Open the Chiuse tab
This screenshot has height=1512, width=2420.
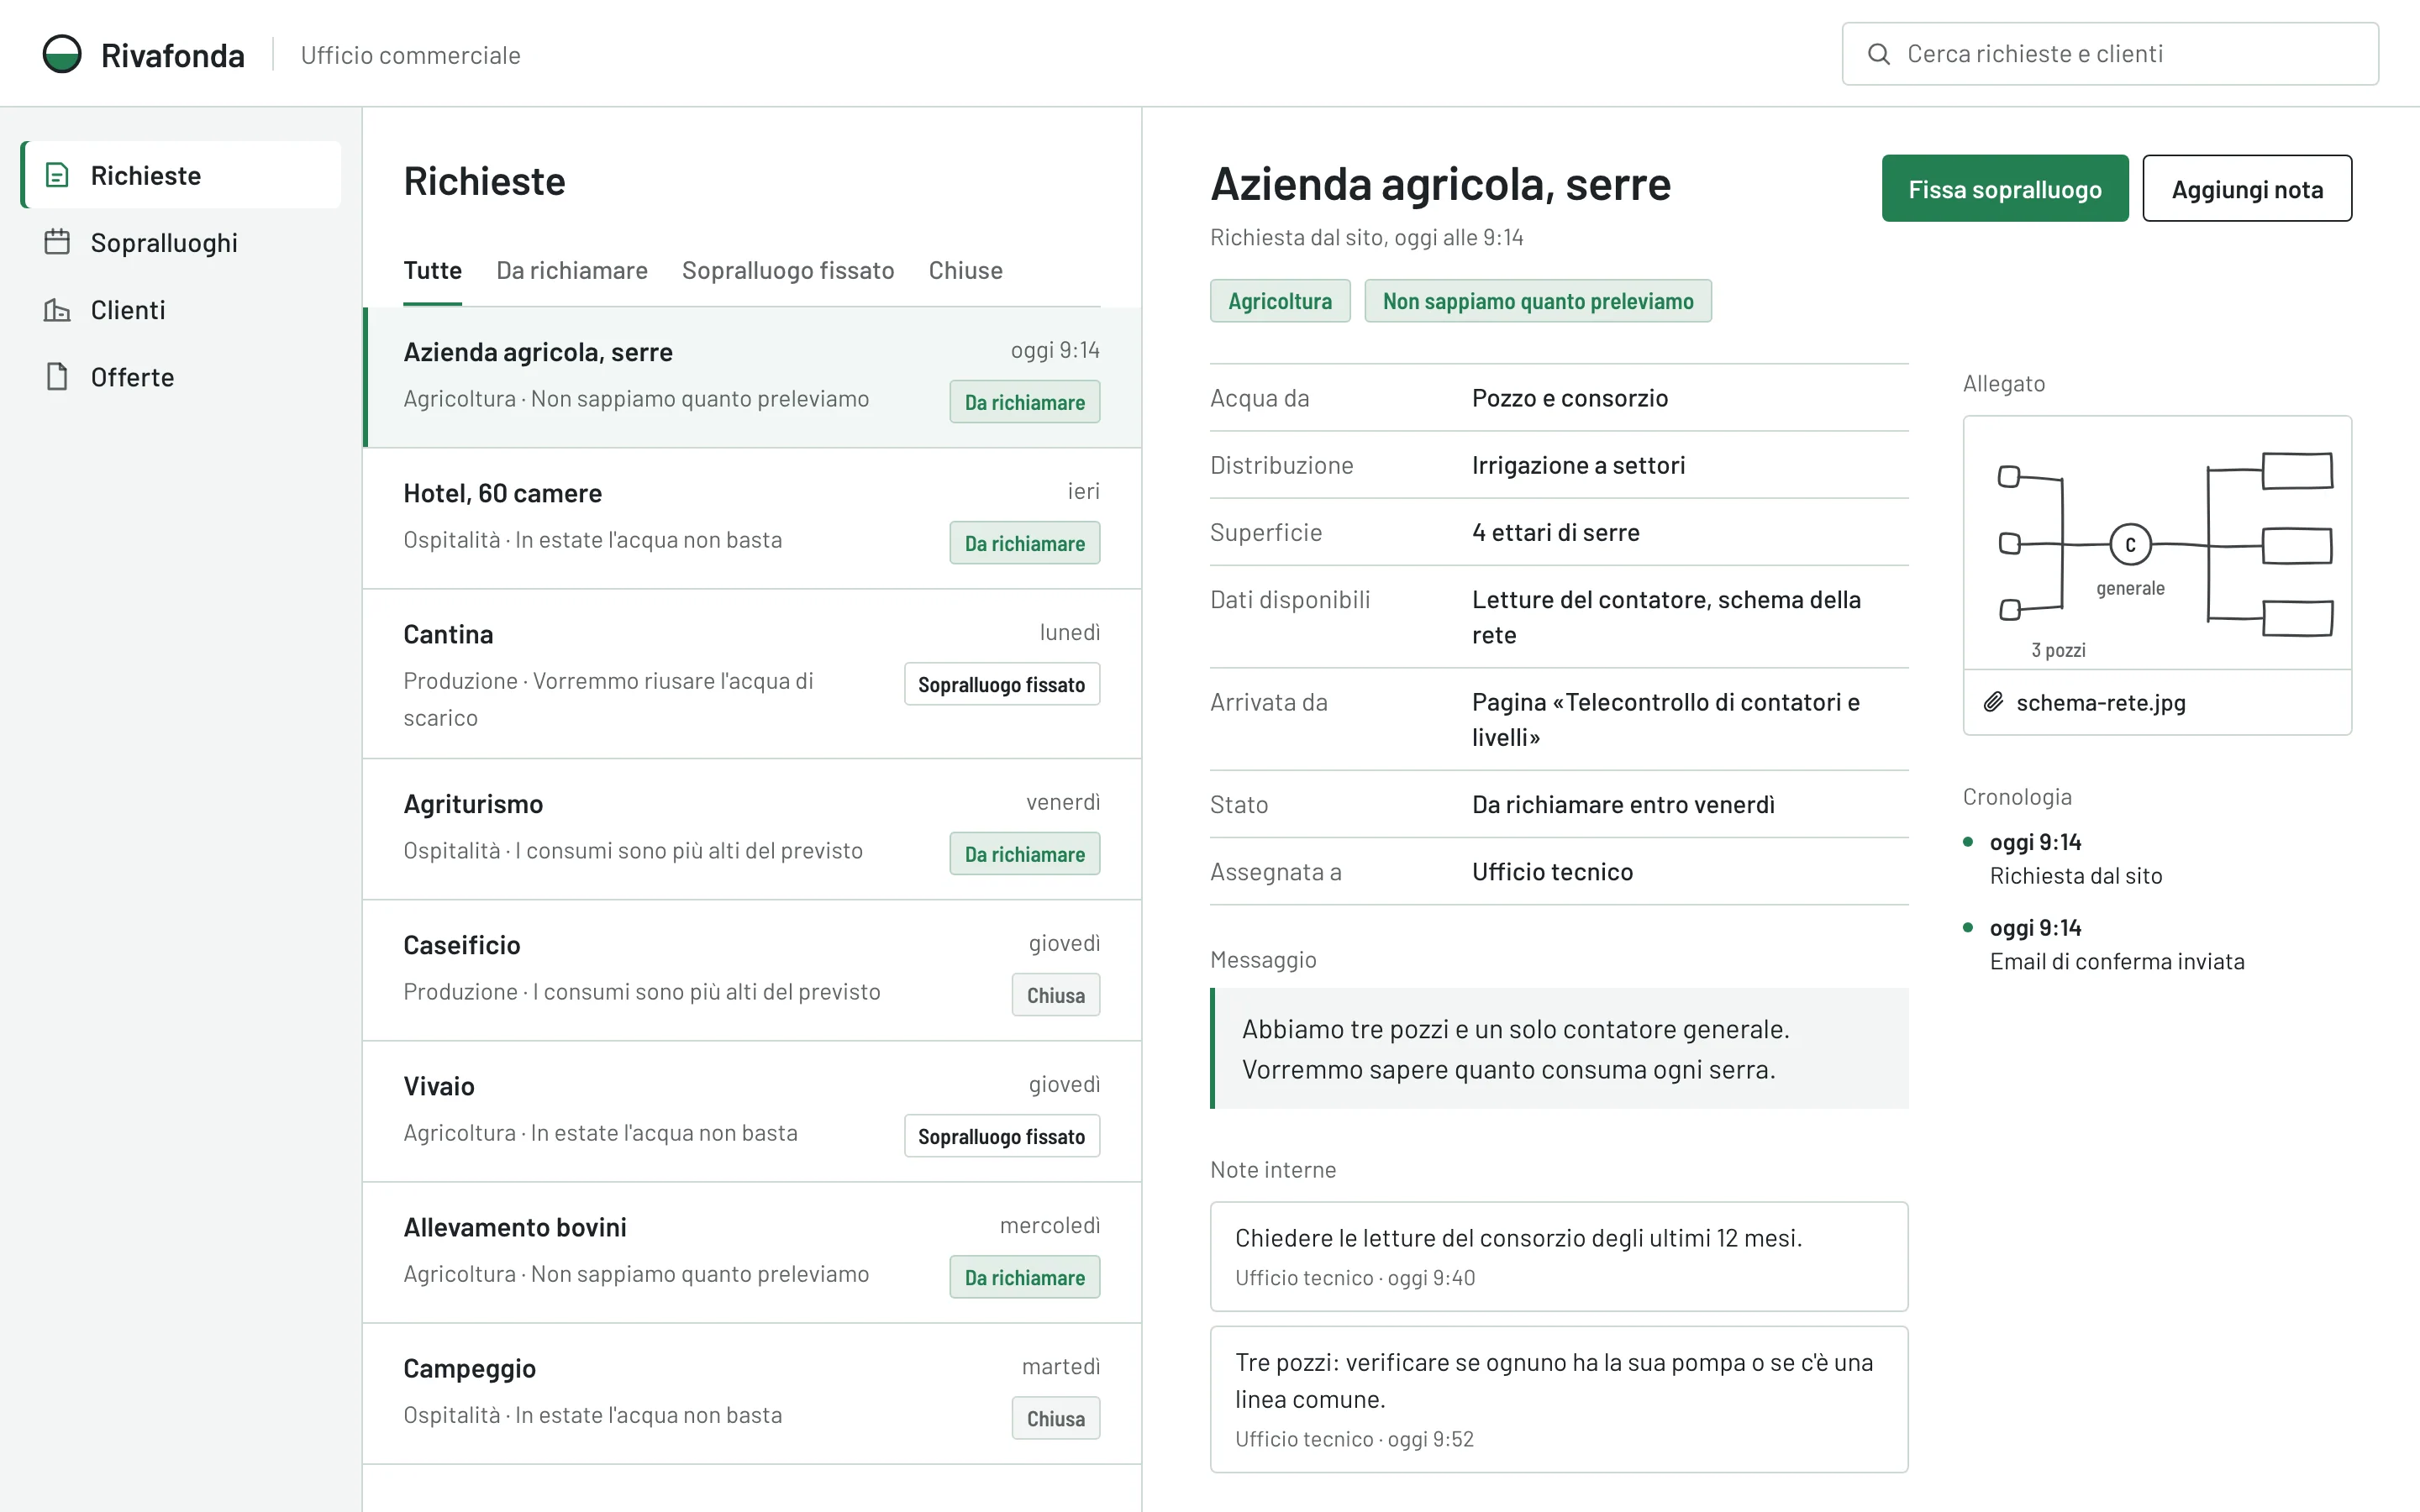[965, 270]
